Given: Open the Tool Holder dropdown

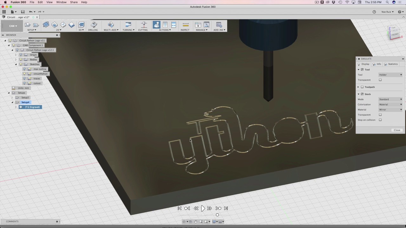Looking at the screenshot, I should pos(390,75).
